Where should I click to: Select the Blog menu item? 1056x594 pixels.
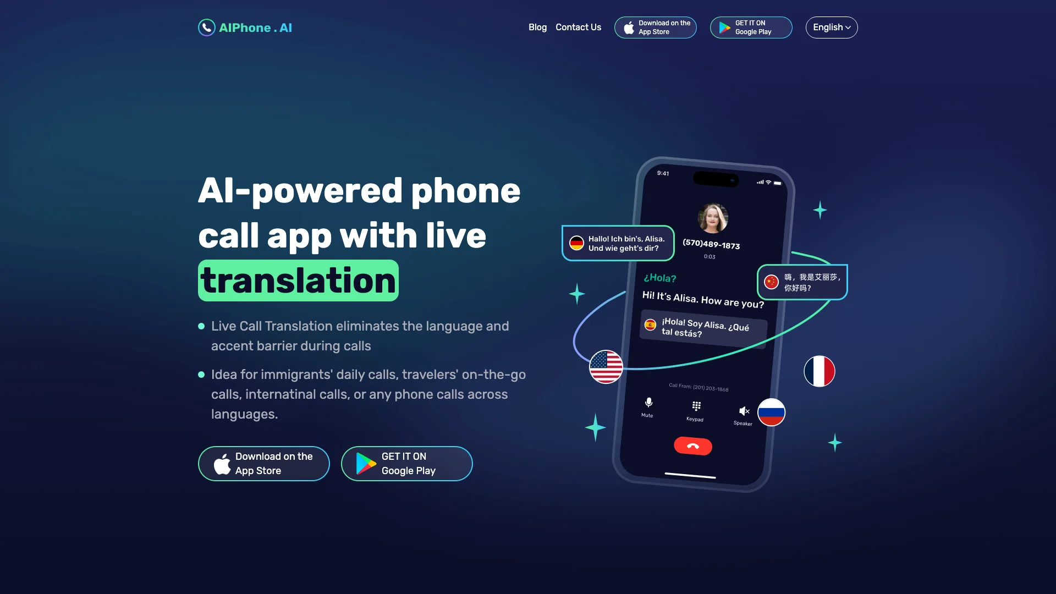[x=537, y=27]
